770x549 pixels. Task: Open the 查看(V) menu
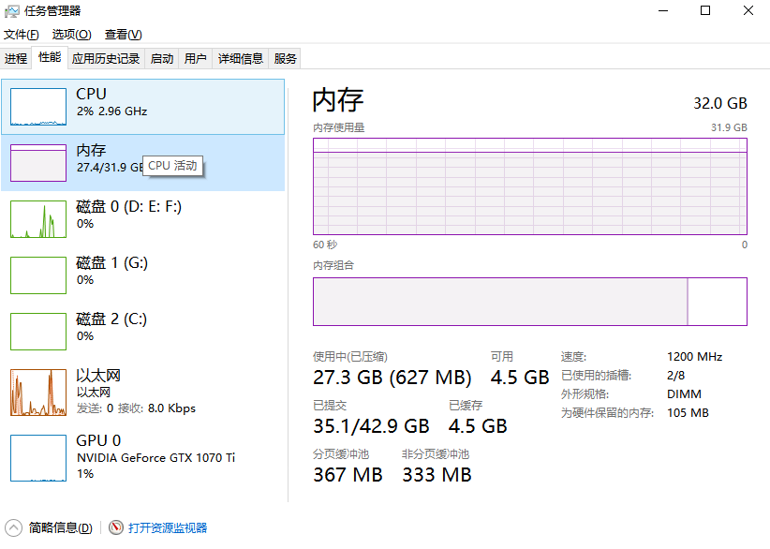tap(123, 35)
